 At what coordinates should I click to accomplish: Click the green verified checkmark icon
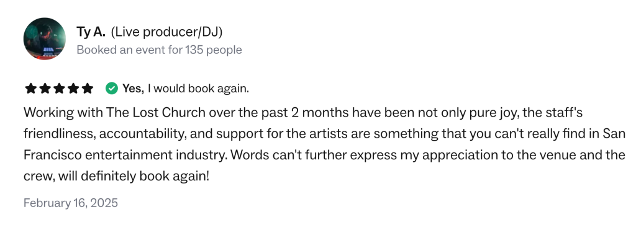click(112, 88)
